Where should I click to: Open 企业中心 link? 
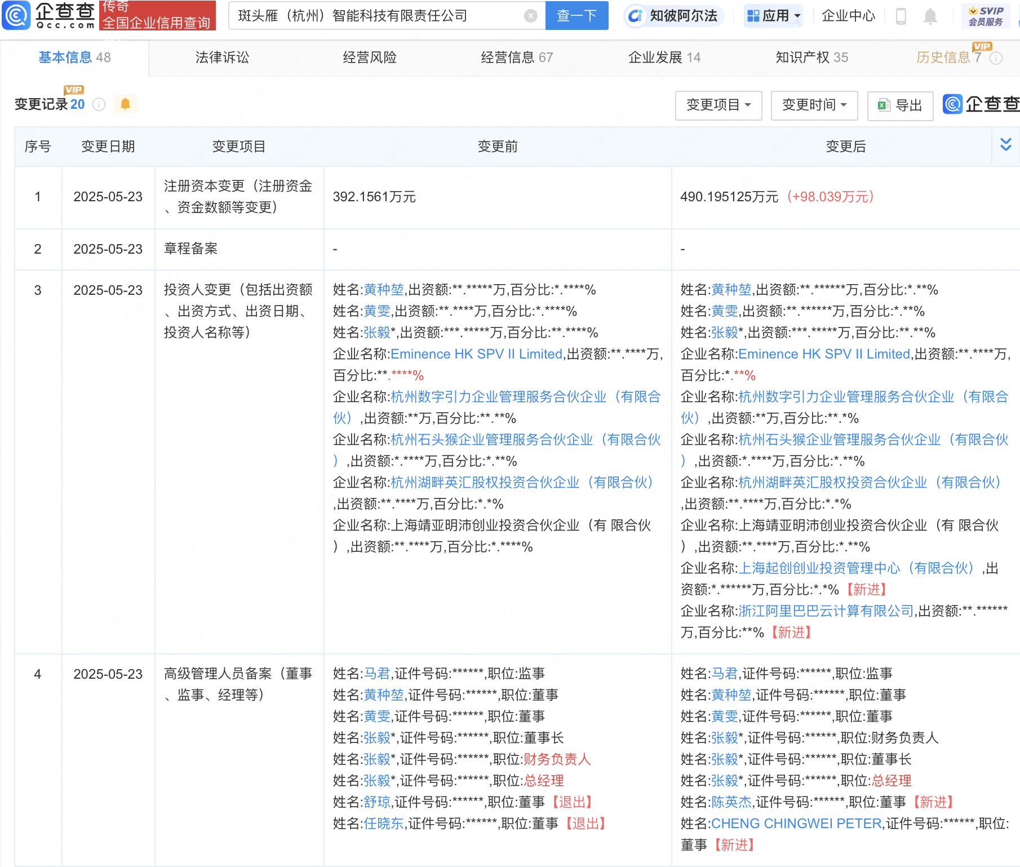click(849, 16)
